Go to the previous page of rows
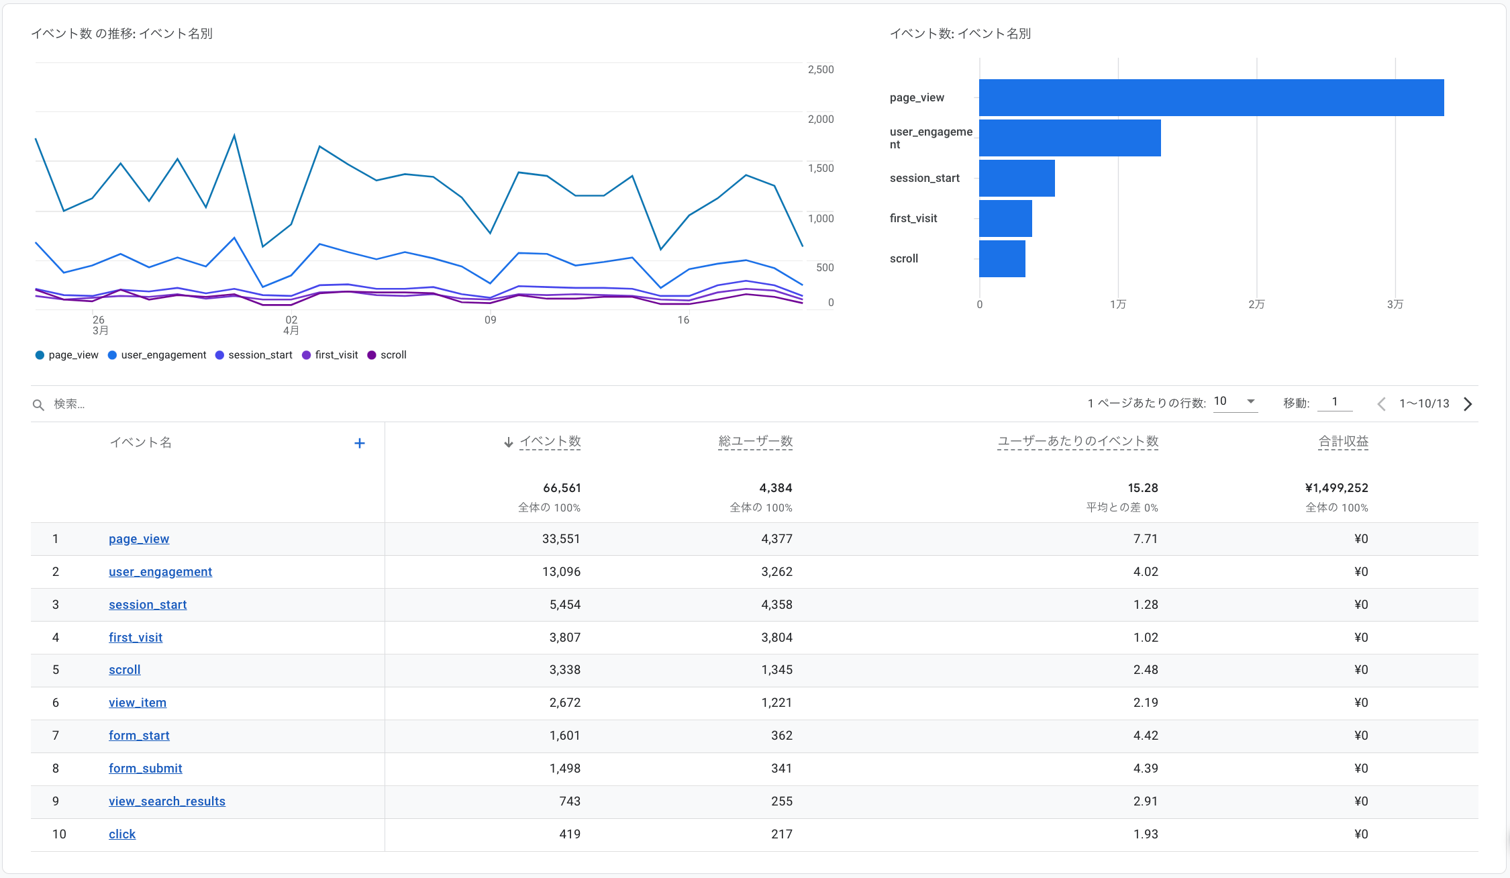 click(1381, 403)
